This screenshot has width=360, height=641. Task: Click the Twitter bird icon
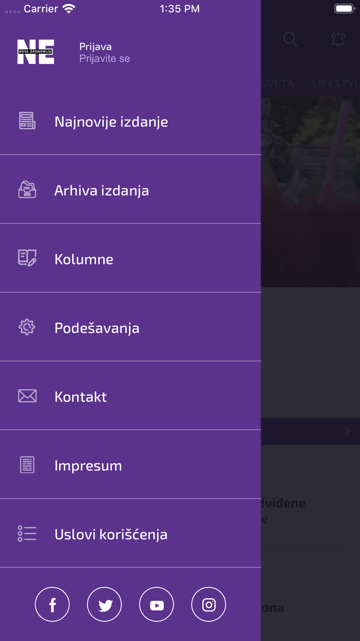pyautogui.click(x=104, y=604)
